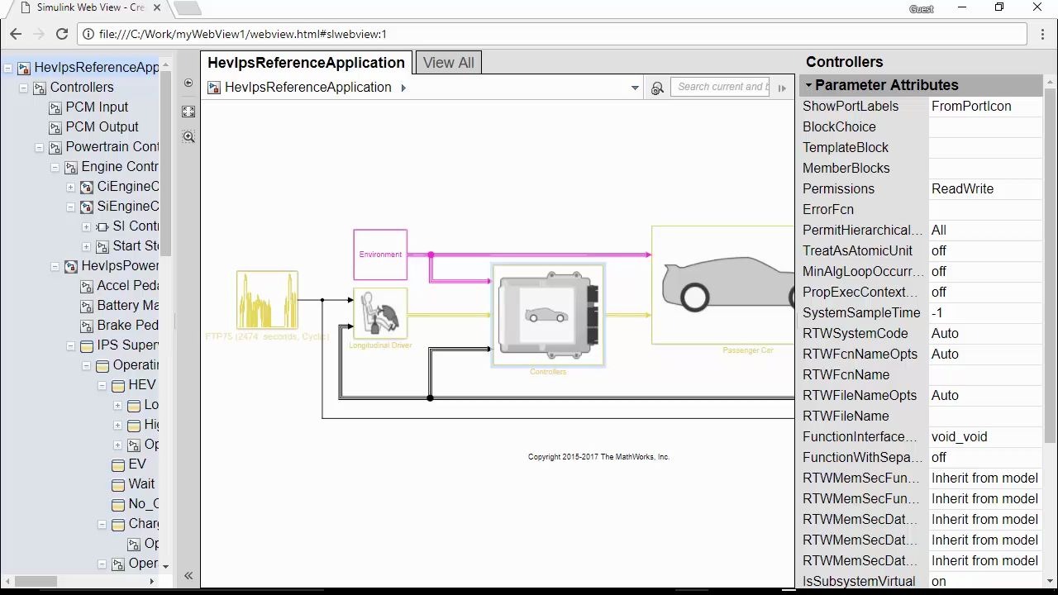Click the CiEngineC model reference icon
Screen dimensions: 1058x595
click(x=87, y=187)
